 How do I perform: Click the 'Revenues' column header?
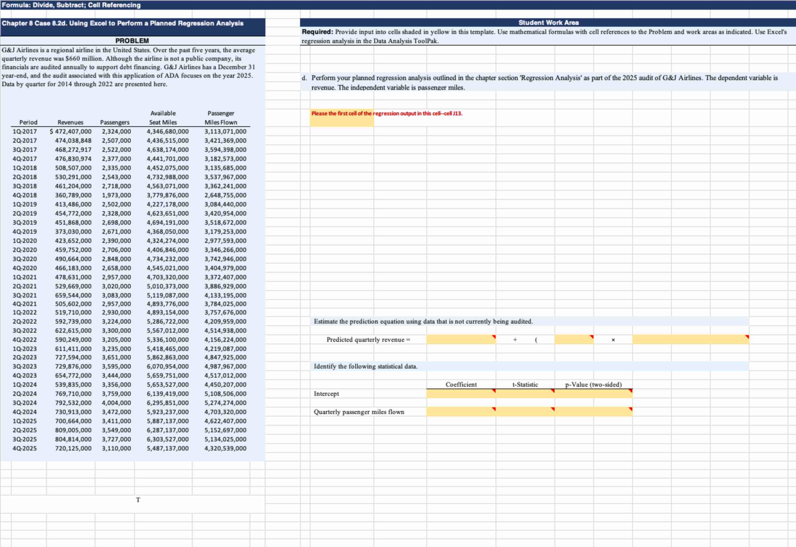pyautogui.click(x=70, y=122)
